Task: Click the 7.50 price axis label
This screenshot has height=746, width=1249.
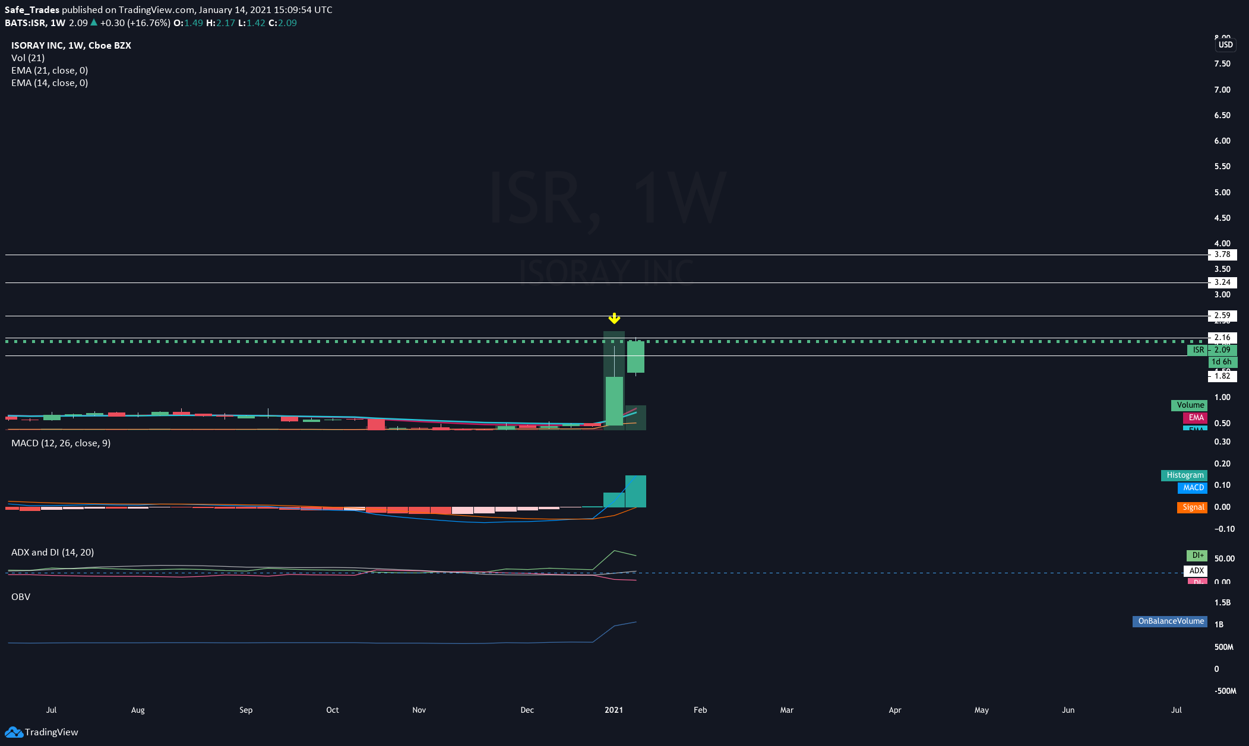Action: point(1222,64)
